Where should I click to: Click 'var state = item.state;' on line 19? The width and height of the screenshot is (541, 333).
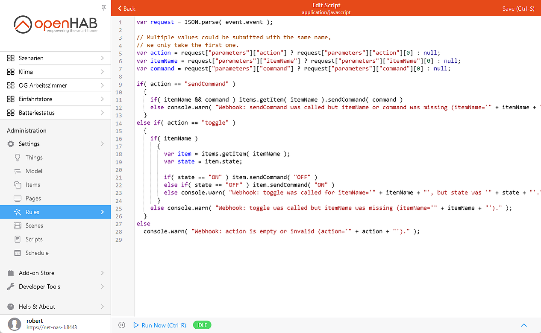pyautogui.click(x=203, y=162)
